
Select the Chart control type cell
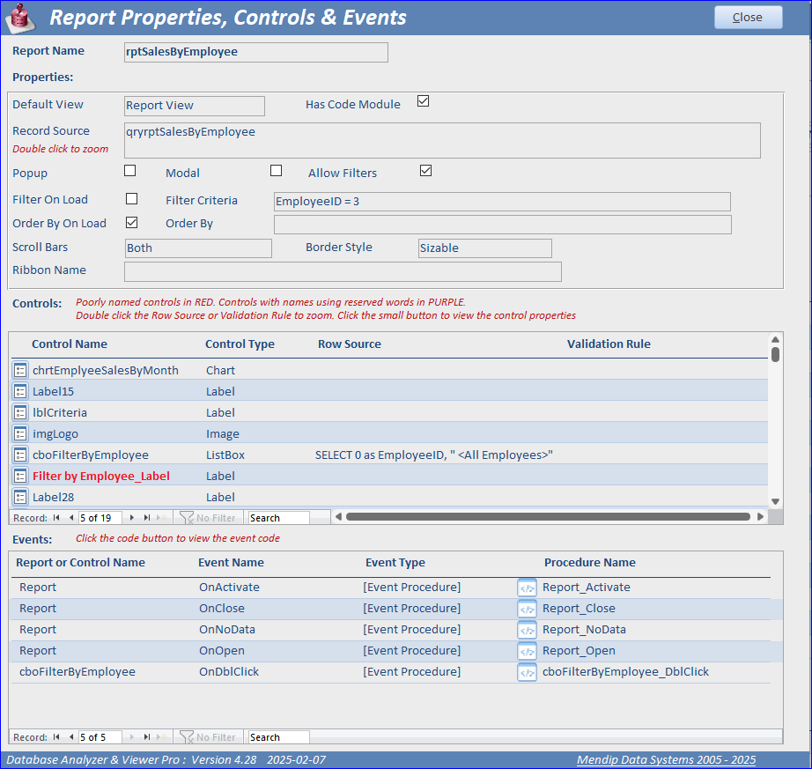coord(220,370)
